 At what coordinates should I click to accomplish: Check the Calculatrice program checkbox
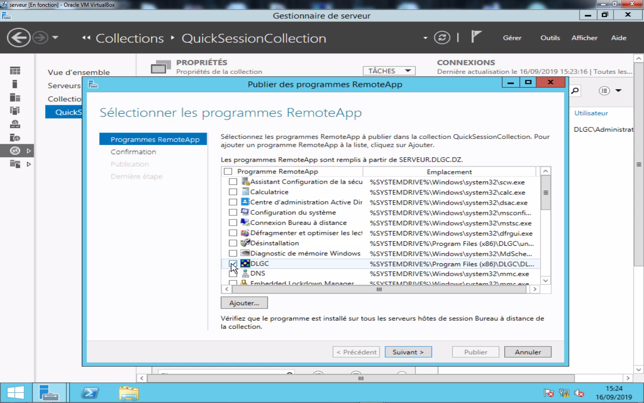click(x=233, y=192)
